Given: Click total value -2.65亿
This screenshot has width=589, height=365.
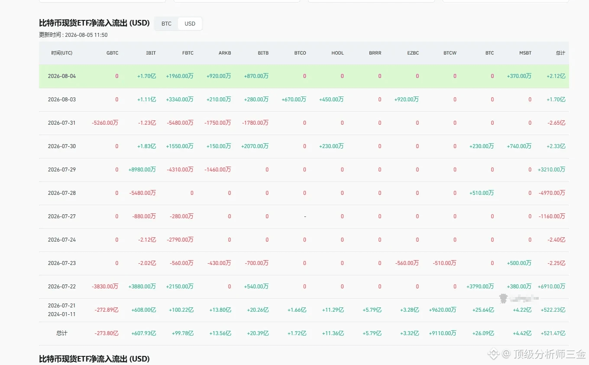Looking at the screenshot, I should click(557, 123).
